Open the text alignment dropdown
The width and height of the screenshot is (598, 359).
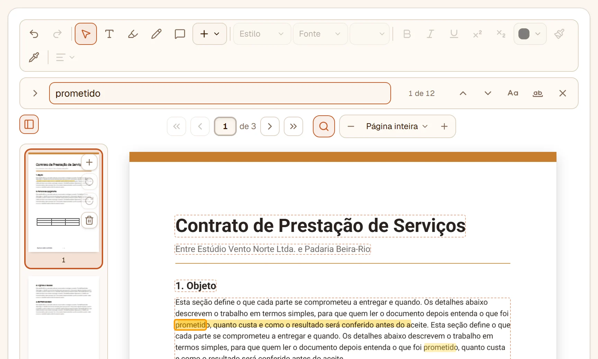tap(65, 57)
